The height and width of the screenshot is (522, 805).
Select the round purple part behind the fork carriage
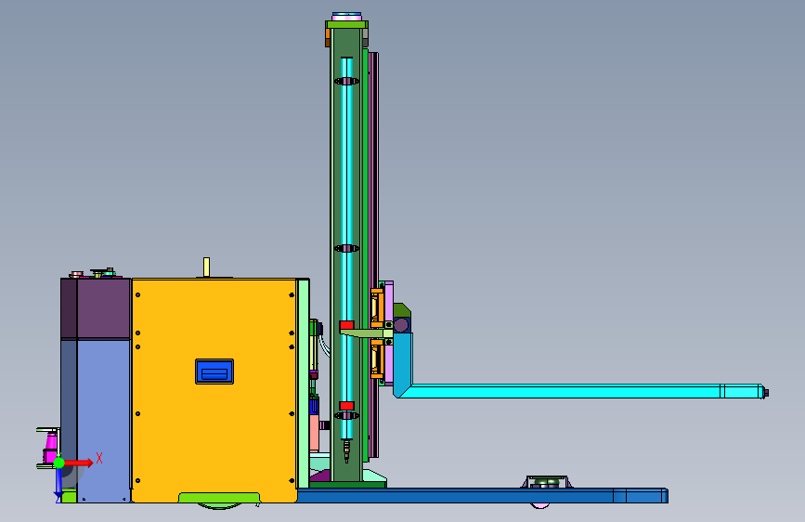tap(401, 325)
